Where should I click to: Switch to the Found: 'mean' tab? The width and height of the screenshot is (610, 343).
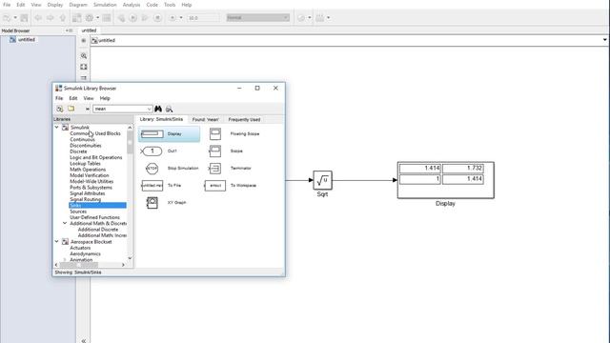(x=206, y=119)
